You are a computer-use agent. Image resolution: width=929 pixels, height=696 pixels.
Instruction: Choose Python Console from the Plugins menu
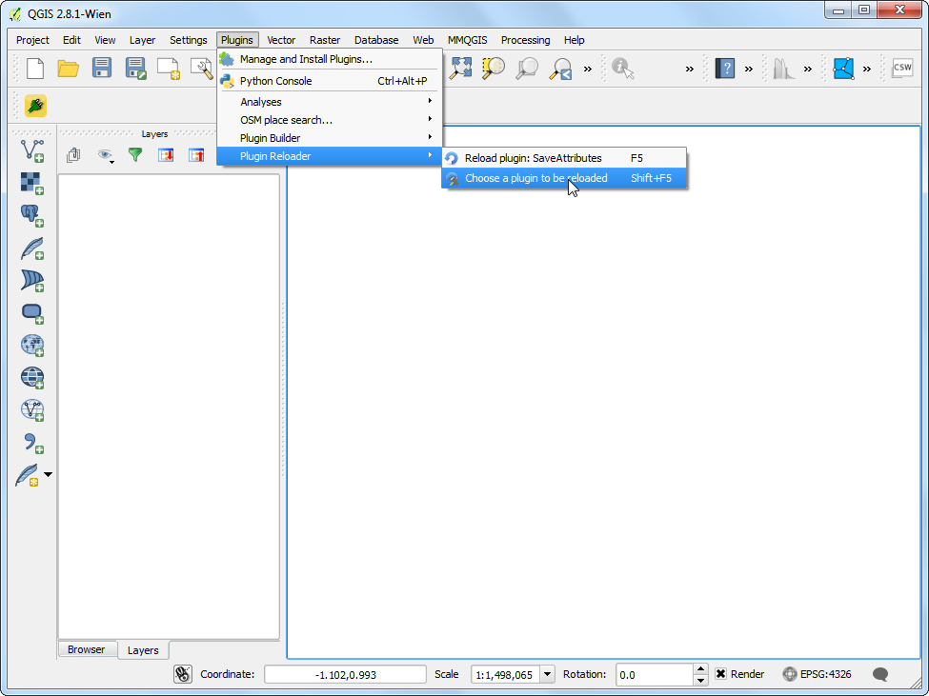click(330, 81)
